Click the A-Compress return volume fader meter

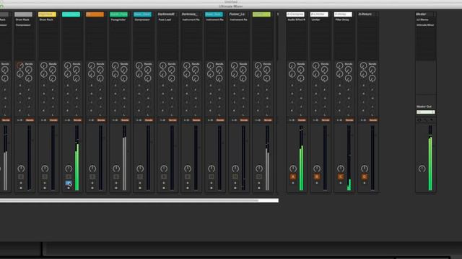pyautogui.click(x=301, y=158)
